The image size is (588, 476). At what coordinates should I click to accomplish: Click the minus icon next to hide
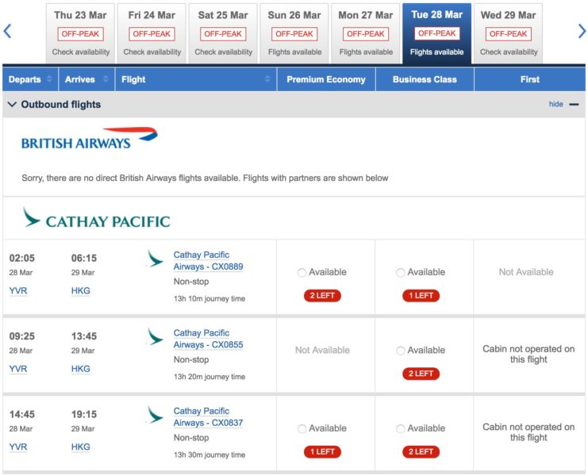tap(574, 105)
